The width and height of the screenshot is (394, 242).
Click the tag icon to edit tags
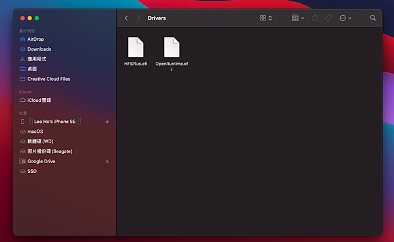point(328,18)
